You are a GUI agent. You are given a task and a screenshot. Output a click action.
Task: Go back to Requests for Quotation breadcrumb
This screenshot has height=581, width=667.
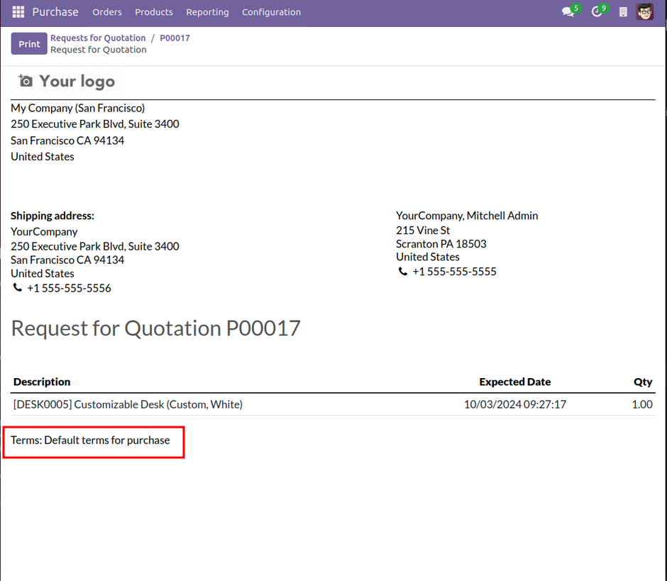point(98,38)
